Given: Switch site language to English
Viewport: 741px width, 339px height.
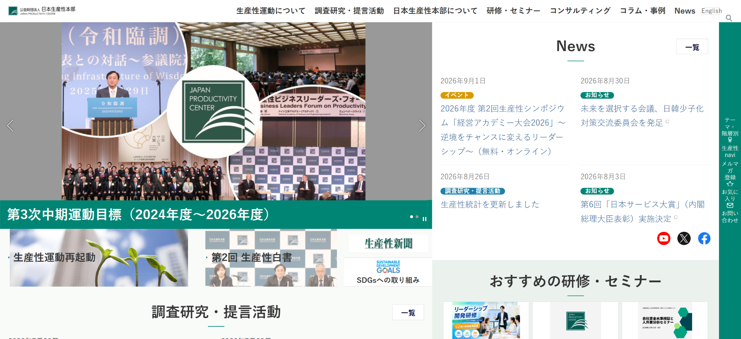Looking at the screenshot, I should [711, 11].
